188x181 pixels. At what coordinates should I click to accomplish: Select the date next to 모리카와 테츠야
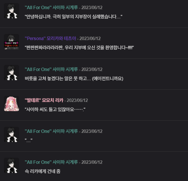90,39
